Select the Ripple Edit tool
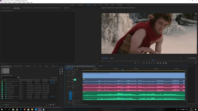This screenshot has width=198, height=111. point(60,69)
